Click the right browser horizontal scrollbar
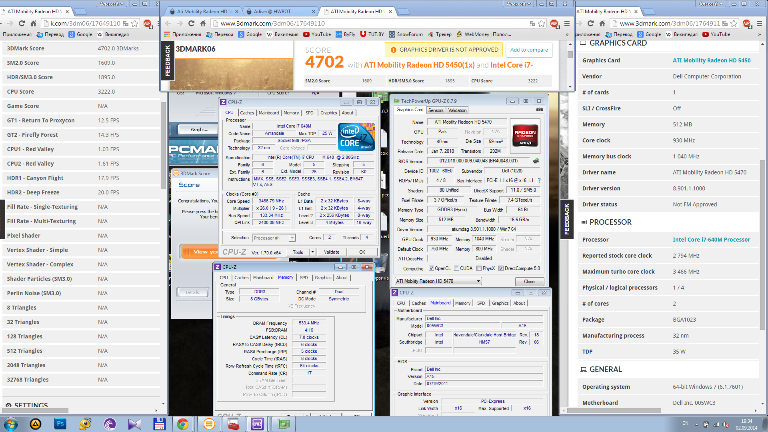This screenshot has height=432, width=768. pyautogui.click(x=614, y=410)
